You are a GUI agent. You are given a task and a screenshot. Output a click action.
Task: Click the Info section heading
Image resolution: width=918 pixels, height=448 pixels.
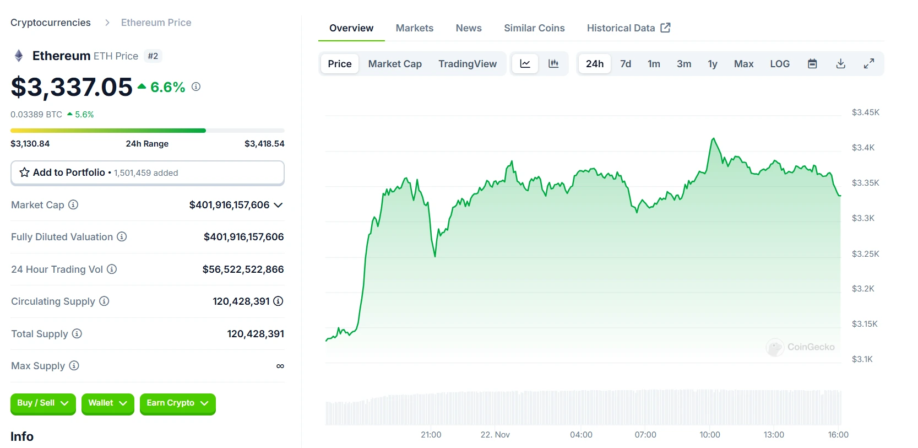[22, 436]
